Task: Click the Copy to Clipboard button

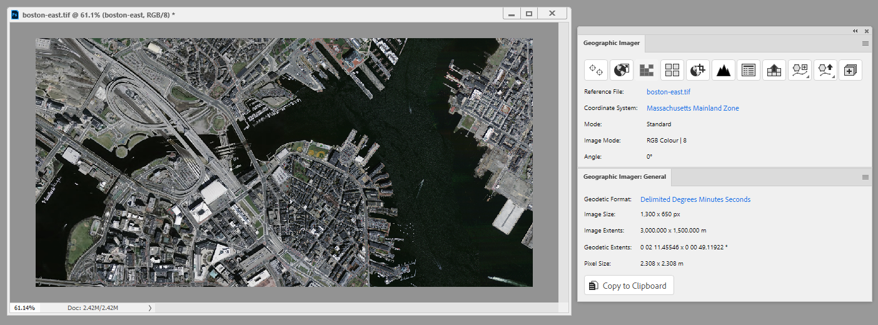Action: coord(629,286)
